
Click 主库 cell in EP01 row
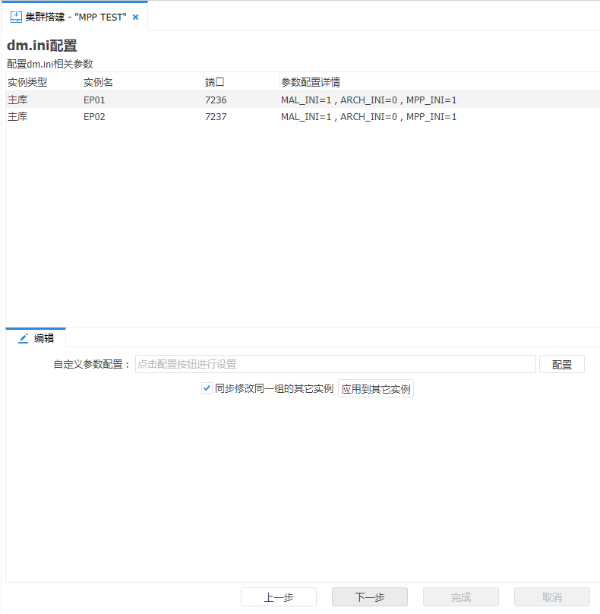(17, 100)
